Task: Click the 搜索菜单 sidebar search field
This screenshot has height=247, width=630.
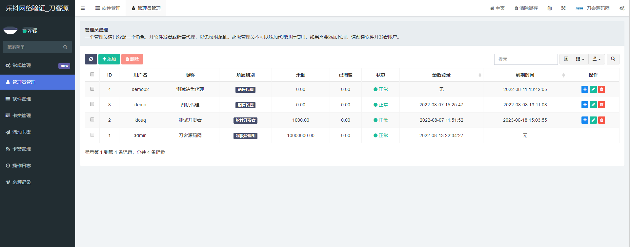Action: (37, 47)
